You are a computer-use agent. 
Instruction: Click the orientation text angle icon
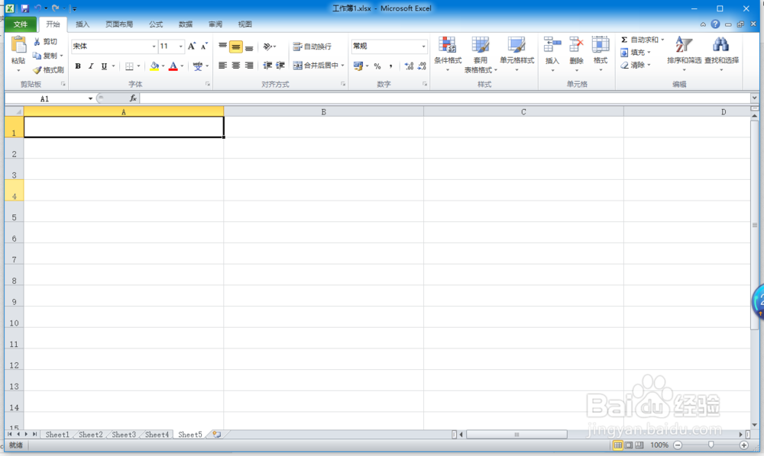click(267, 47)
